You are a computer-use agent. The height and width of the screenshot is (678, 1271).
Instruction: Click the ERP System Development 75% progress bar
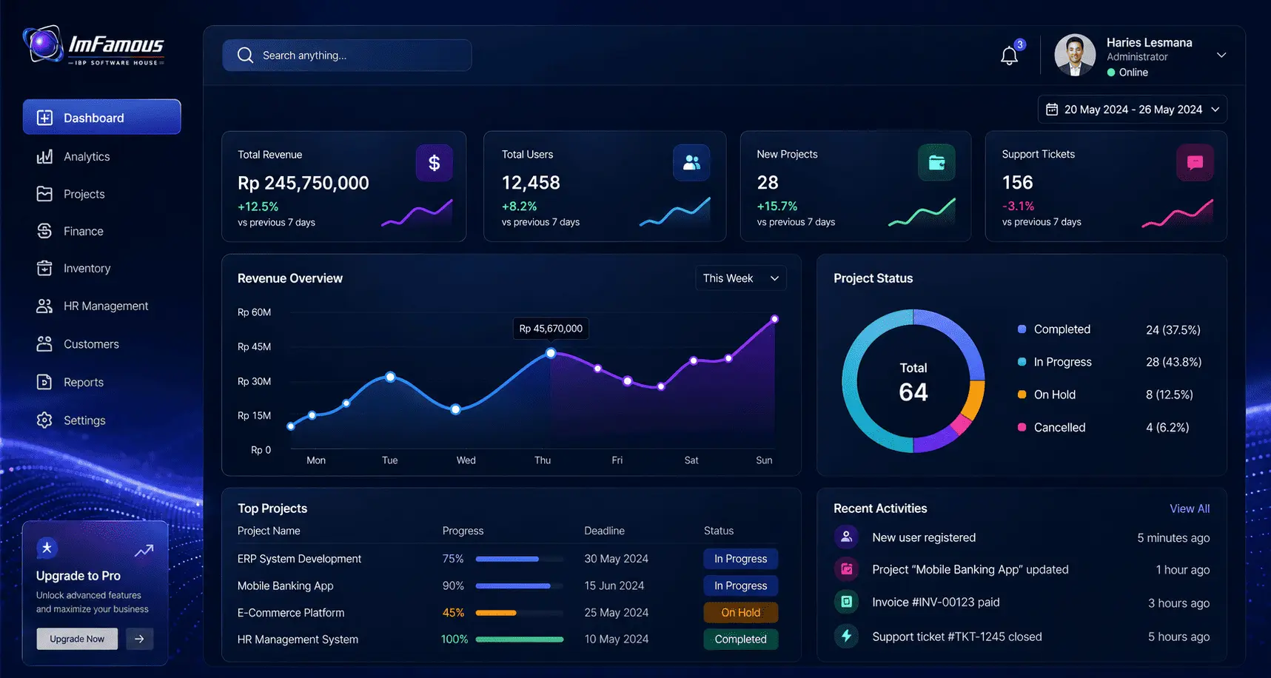click(520, 559)
